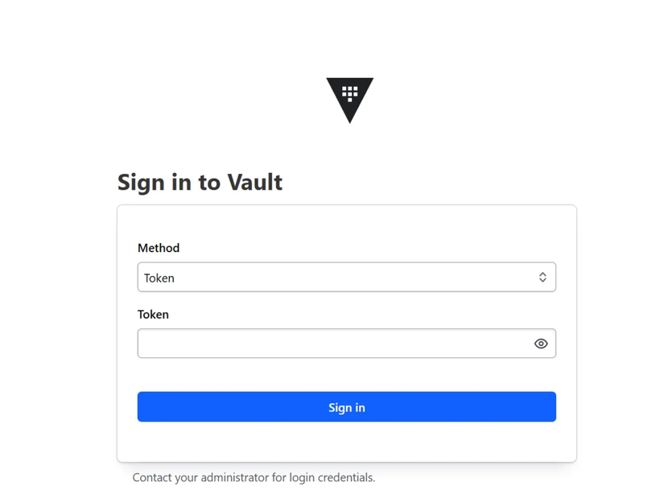Click the Method field label
The width and height of the screenshot is (664, 495).
(x=159, y=248)
